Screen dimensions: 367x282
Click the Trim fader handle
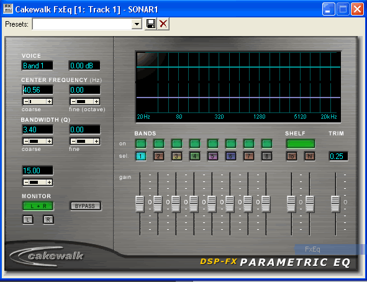pos(335,204)
